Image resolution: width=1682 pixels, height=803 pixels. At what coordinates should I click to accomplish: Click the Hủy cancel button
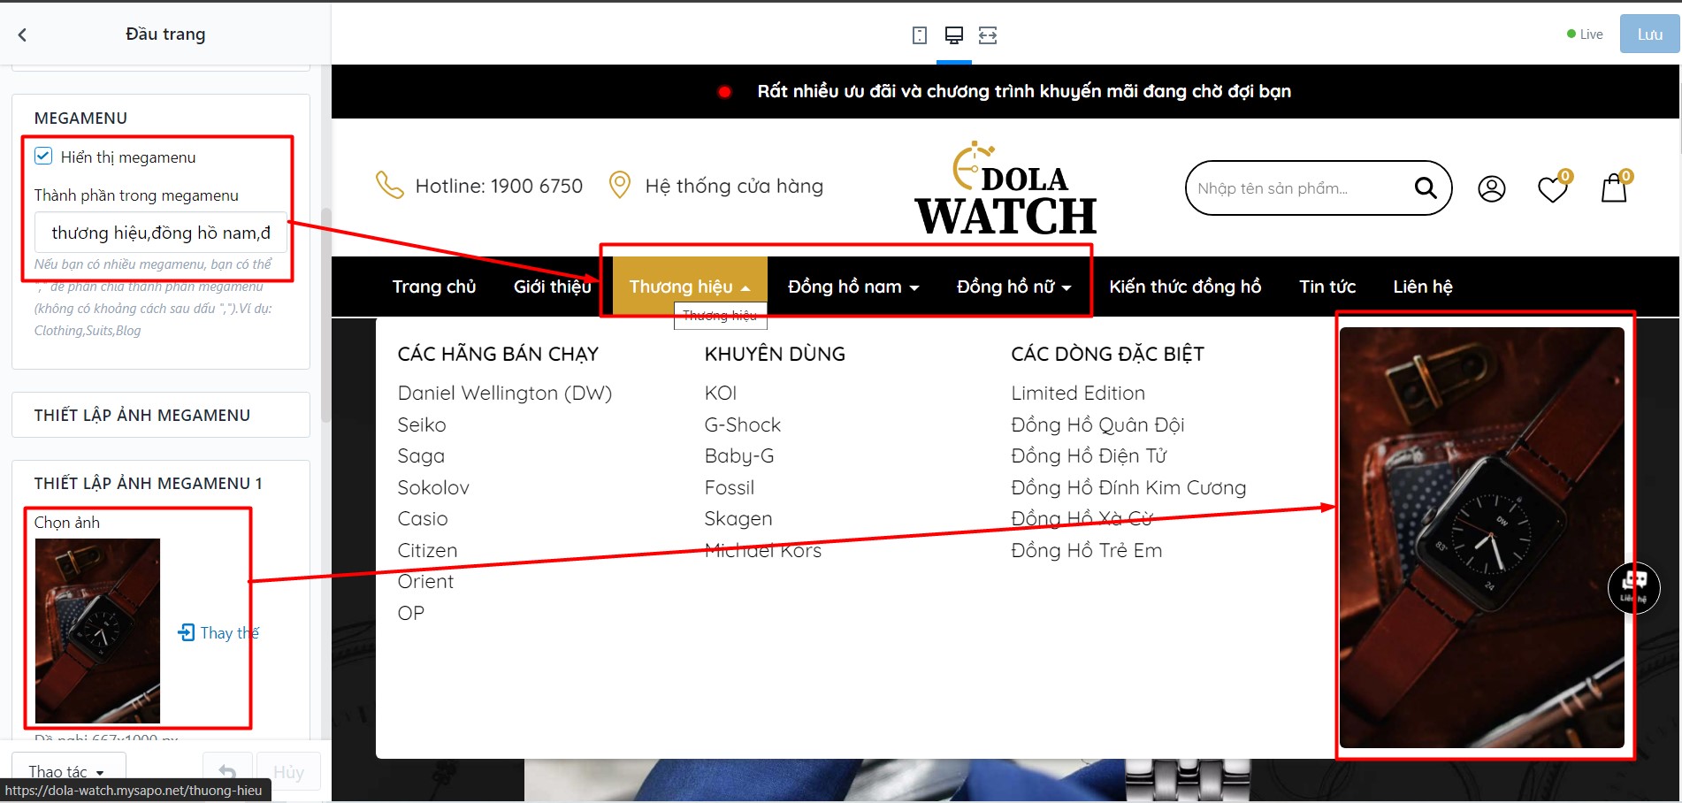pyautogui.click(x=288, y=771)
